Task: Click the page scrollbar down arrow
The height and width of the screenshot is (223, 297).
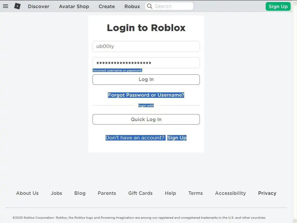Action: (x=295, y=221)
